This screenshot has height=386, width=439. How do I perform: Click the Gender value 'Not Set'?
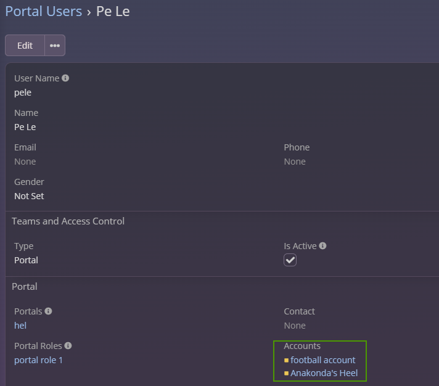(x=29, y=196)
